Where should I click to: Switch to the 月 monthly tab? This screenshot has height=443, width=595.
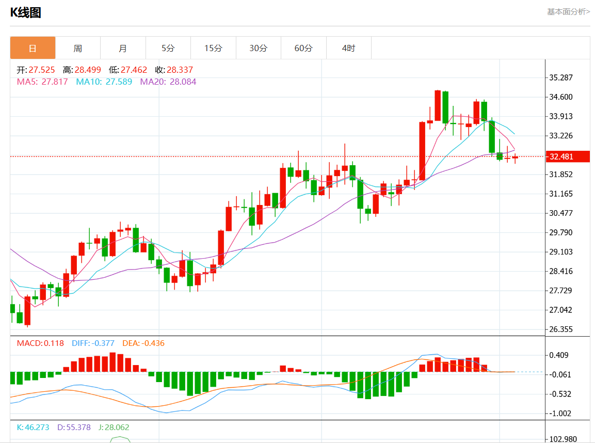point(123,48)
